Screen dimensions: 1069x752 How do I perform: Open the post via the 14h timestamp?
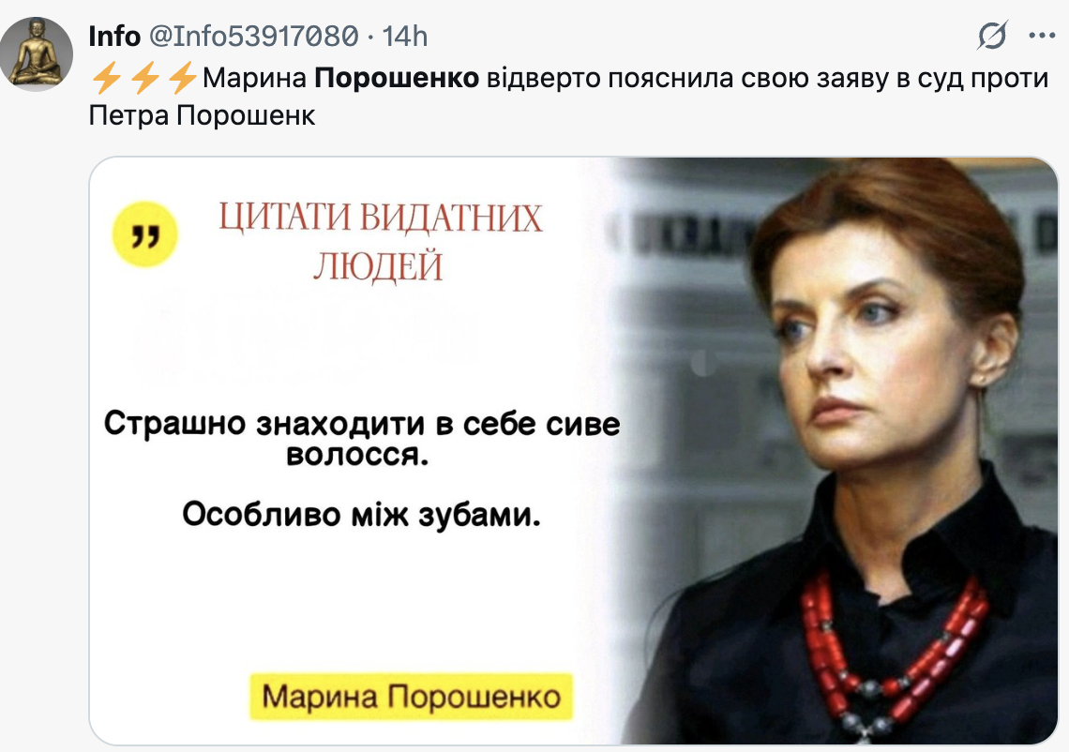[405, 37]
